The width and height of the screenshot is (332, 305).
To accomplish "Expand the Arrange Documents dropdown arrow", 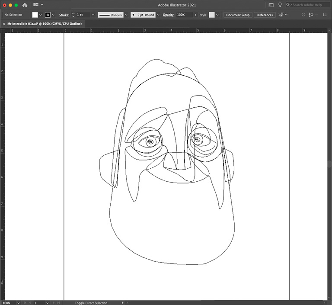I will pos(42,5).
